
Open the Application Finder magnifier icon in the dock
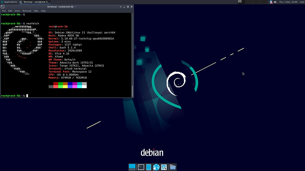coord(164,167)
